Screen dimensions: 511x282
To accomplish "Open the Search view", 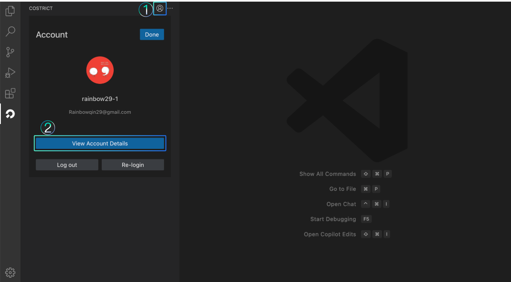I will (x=10, y=31).
